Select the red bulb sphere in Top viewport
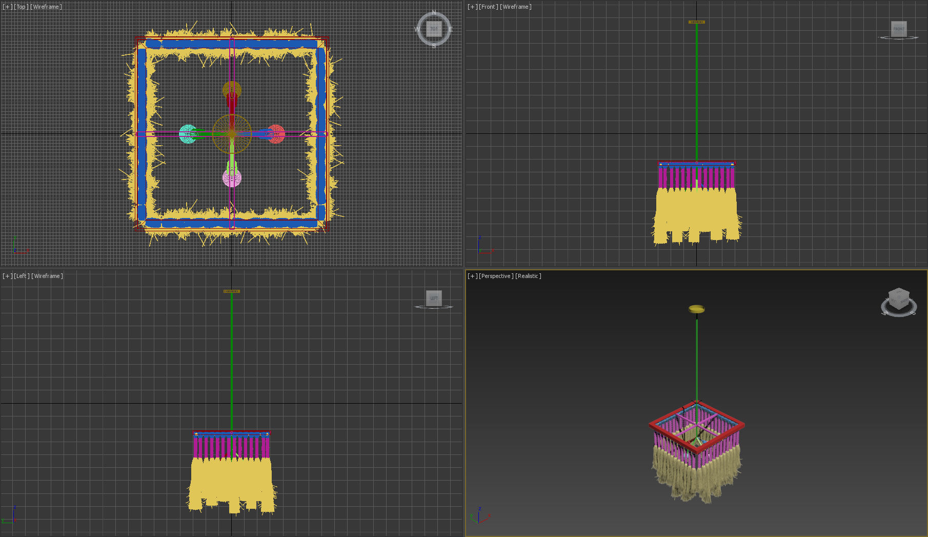This screenshot has width=928, height=537. click(x=276, y=134)
